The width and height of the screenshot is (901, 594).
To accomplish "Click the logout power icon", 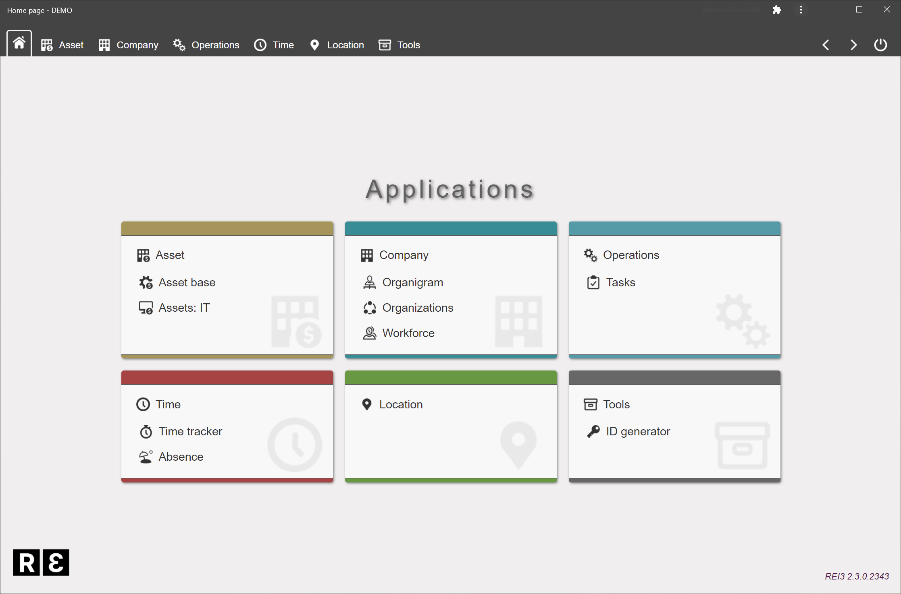I will click(x=880, y=45).
